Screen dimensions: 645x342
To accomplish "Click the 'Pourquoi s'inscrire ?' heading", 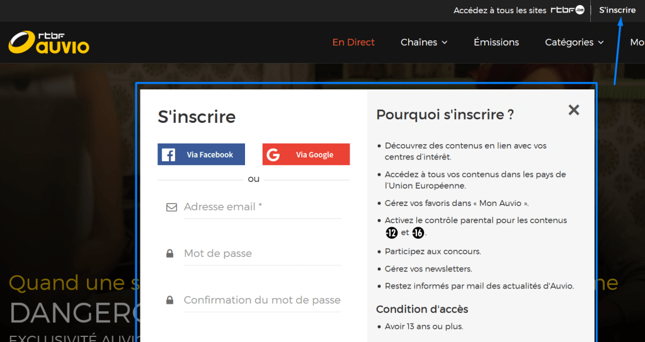I will pyautogui.click(x=445, y=115).
